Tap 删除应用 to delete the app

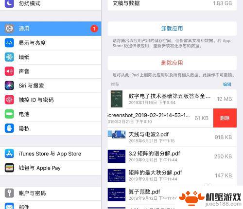pos(172,63)
